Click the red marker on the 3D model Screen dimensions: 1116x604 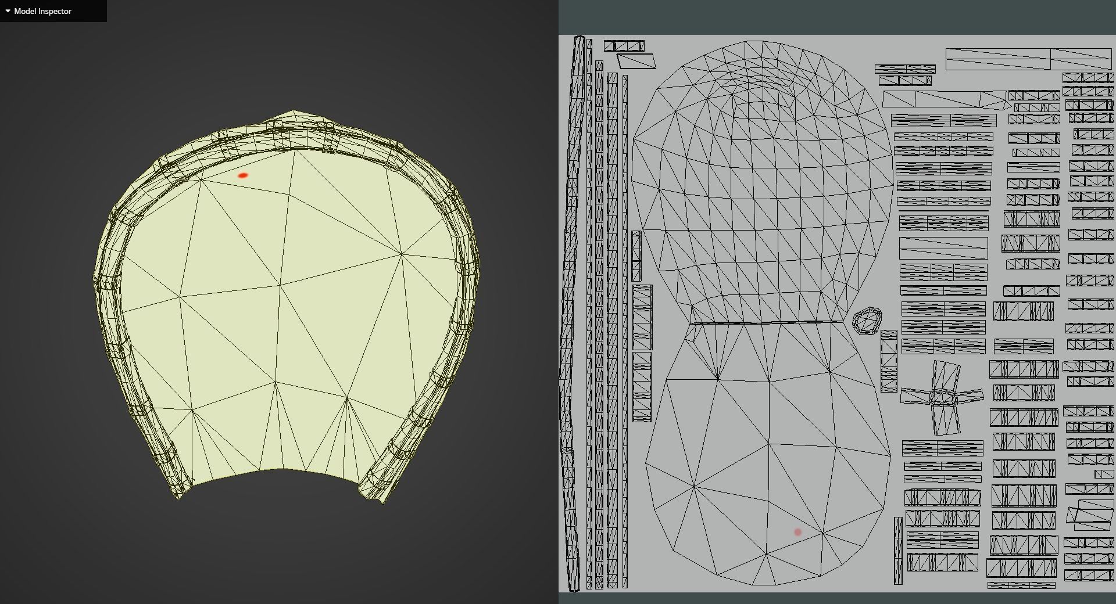point(243,175)
